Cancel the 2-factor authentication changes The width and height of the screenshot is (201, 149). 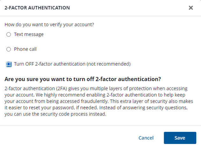(x=146, y=138)
